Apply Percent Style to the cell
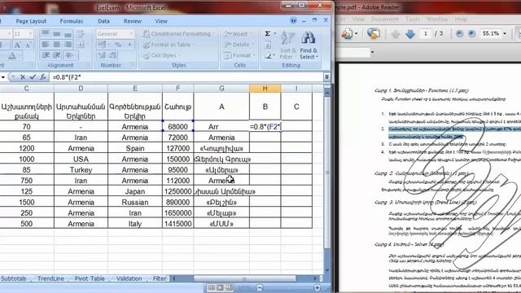521x293 pixels. click(118, 45)
